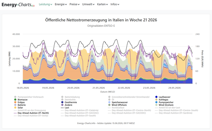Enable Day Ahead Auktion (IT-Sicily)

[x=31, y=115]
